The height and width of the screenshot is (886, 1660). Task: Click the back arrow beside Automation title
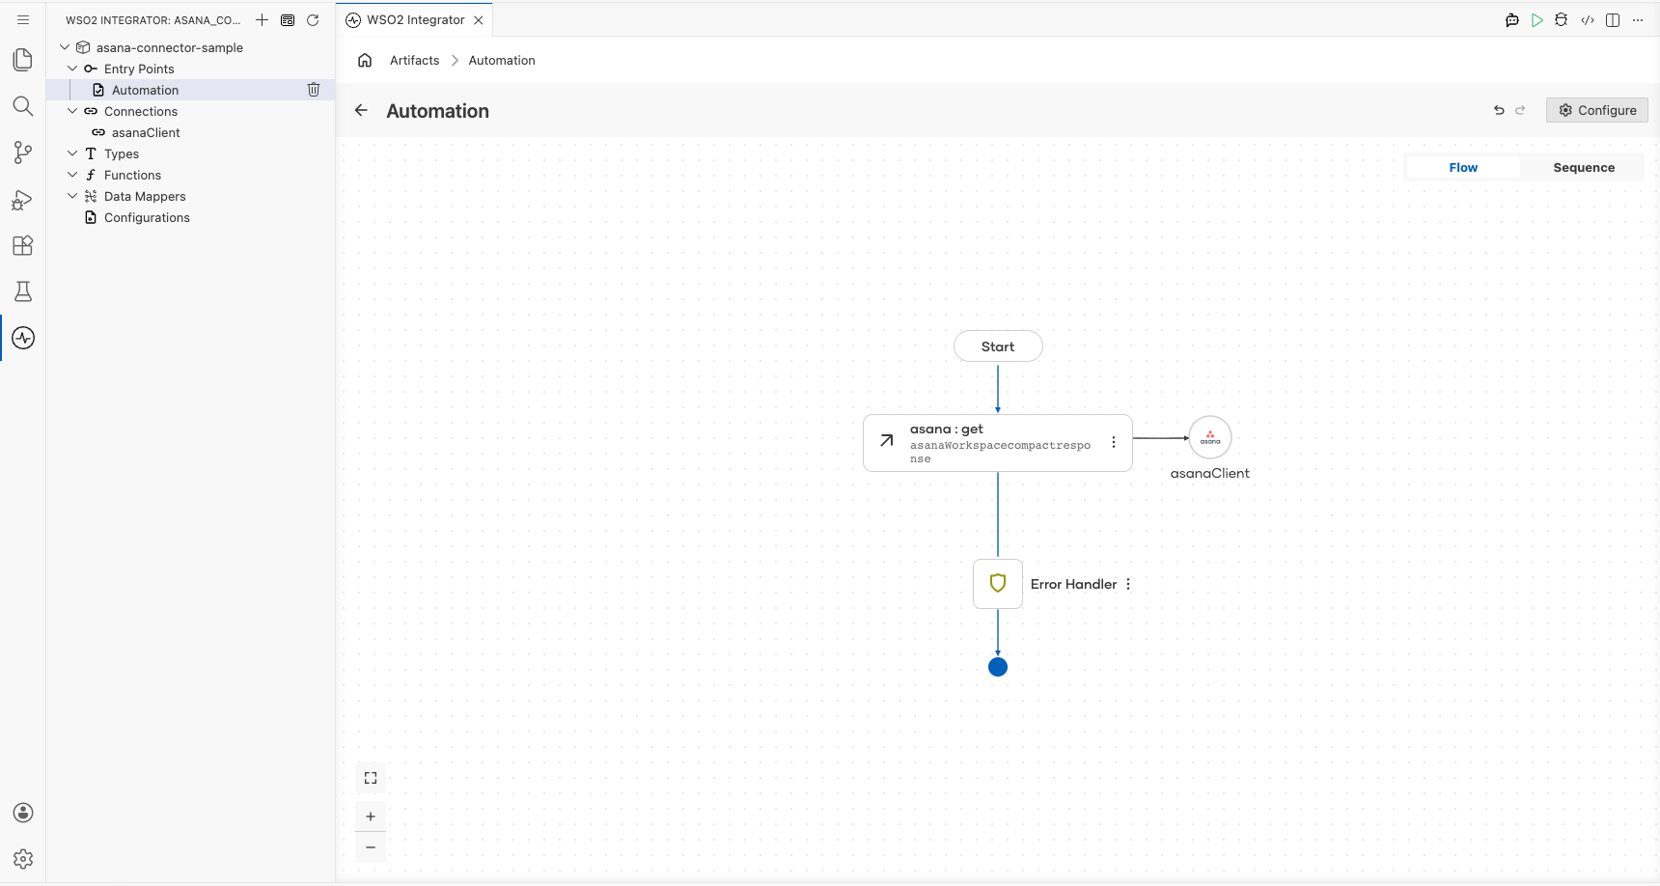(361, 110)
